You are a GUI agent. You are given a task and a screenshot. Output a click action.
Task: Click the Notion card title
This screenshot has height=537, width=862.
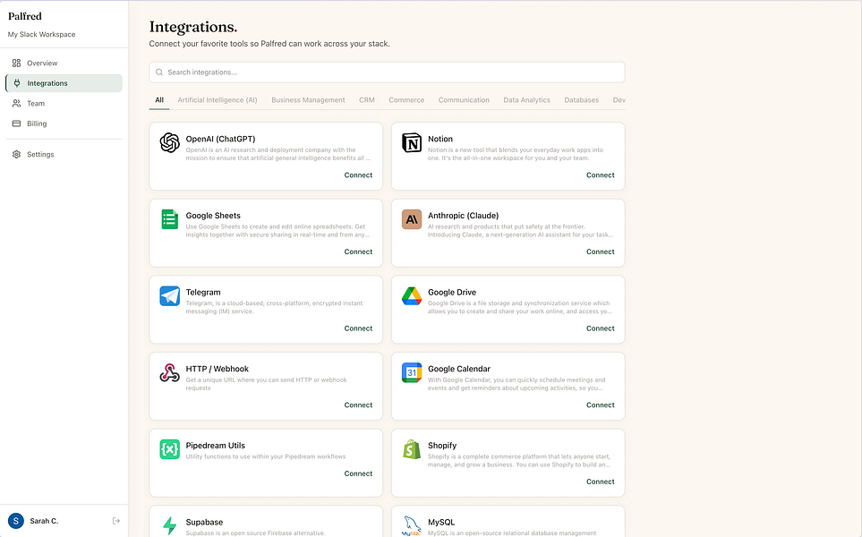click(440, 139)
